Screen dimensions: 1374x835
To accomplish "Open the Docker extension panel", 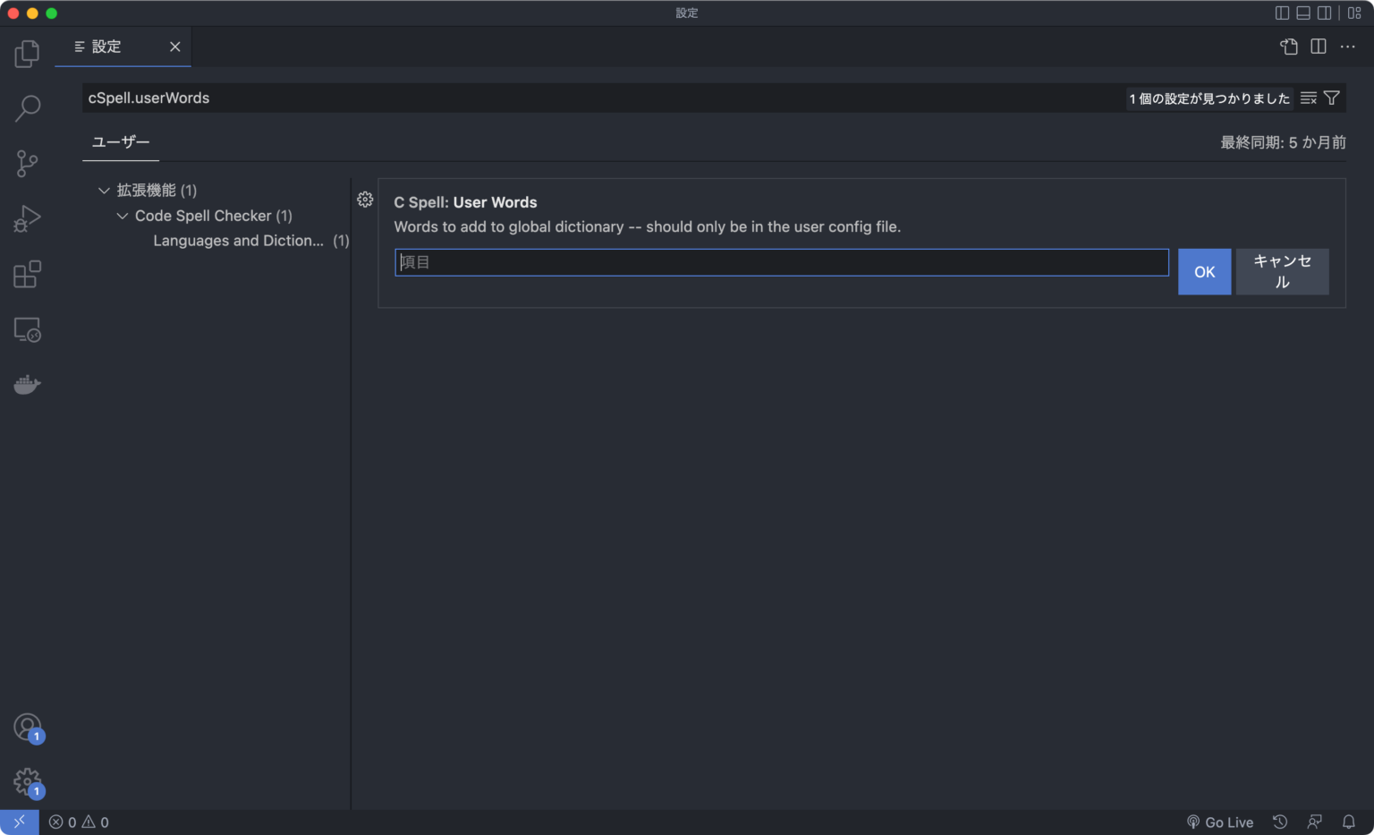I will [x=27, y=384].
